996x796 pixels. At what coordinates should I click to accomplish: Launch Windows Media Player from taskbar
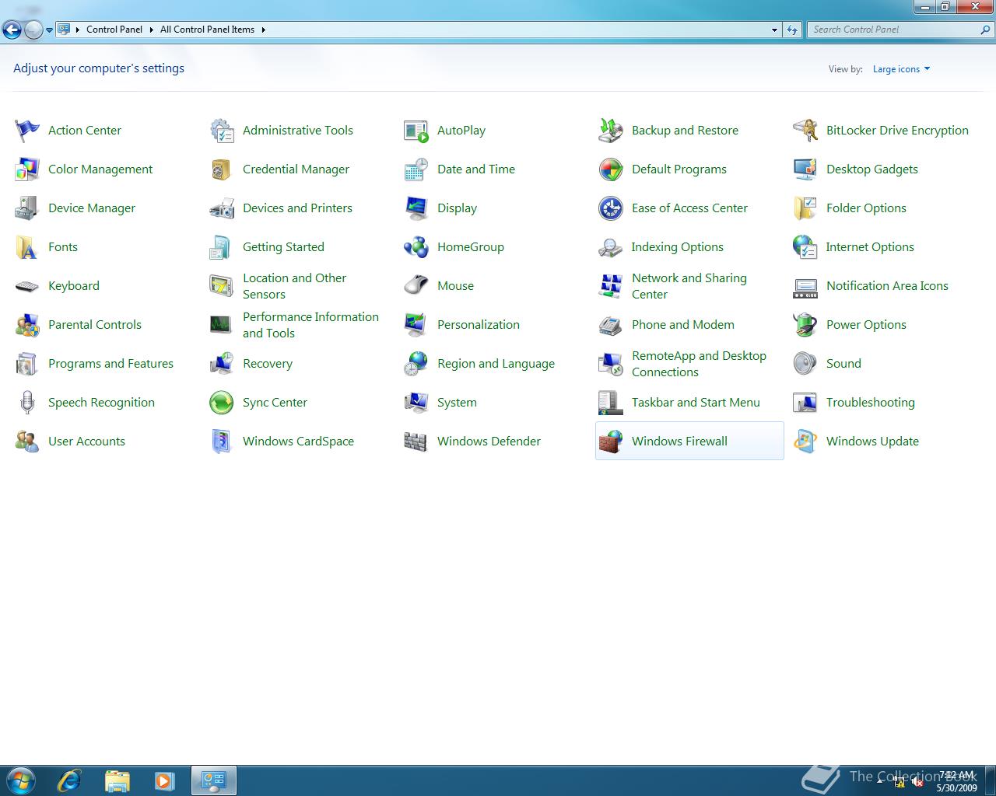164,780
